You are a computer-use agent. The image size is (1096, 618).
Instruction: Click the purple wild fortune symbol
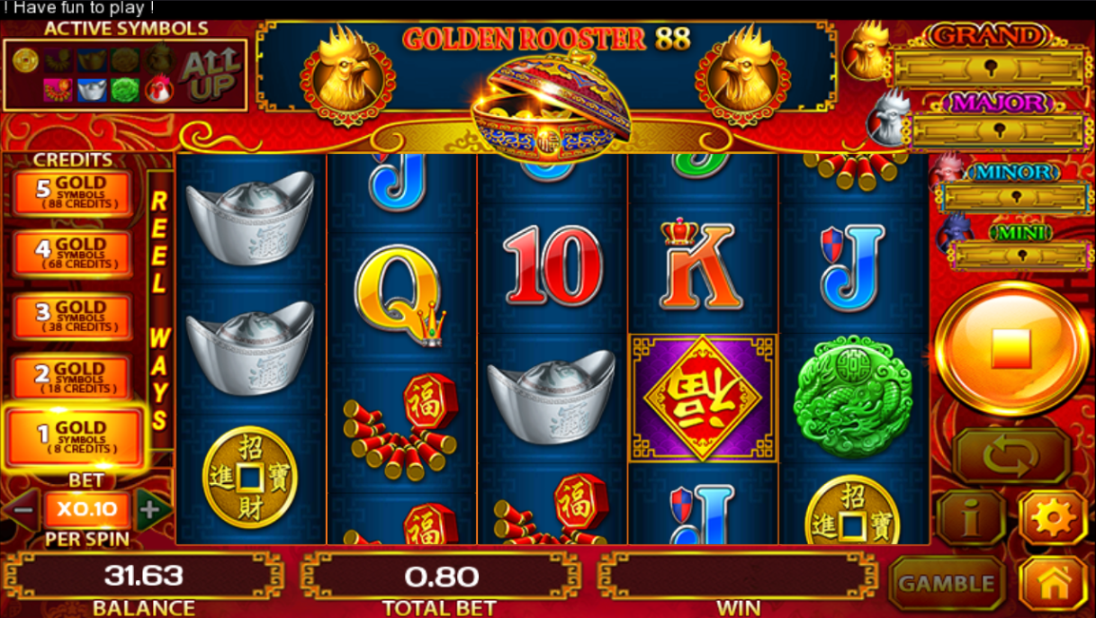[x=703, y=397]
